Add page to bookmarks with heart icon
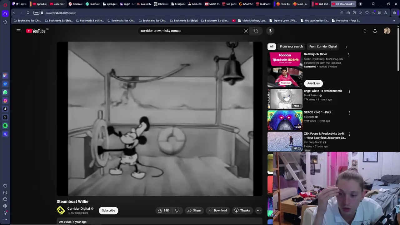Screen dimensions: 400x225 click(367, 13)
